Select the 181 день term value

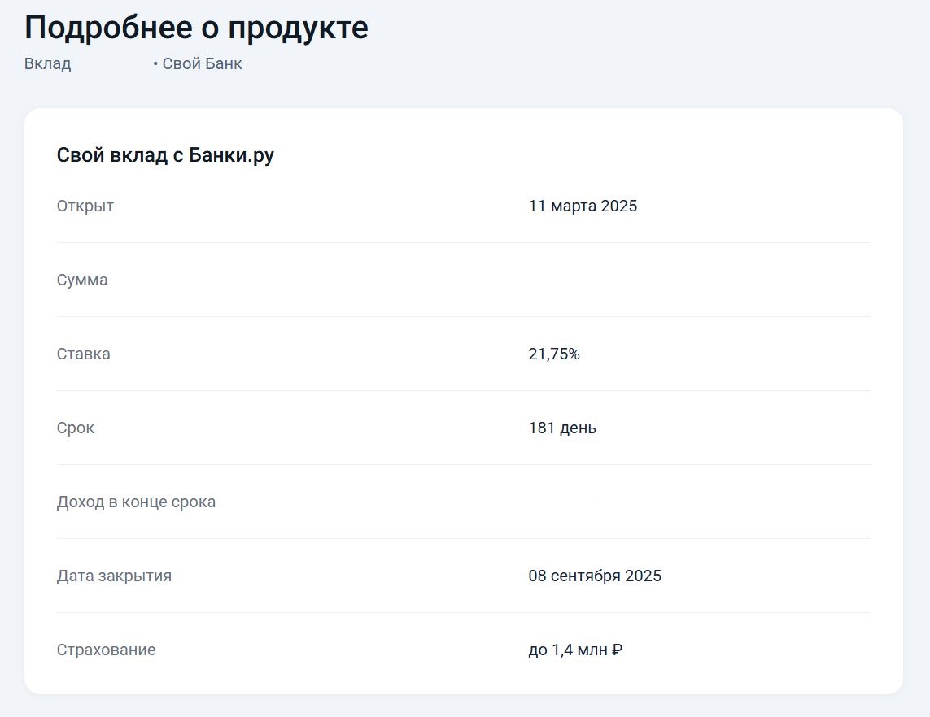tap(562, 428)
